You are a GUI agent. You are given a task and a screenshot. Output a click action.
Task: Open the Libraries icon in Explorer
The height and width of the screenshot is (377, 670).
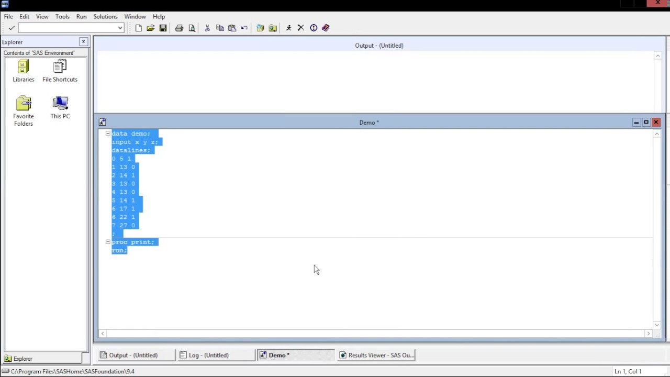tap(24, 71)
